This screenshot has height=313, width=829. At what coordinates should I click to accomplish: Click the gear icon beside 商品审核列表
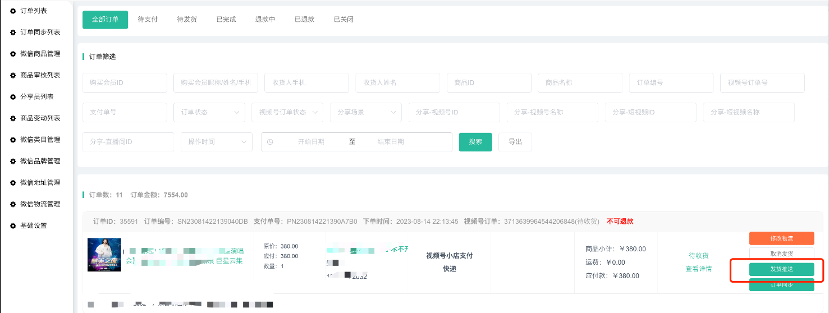pos(13,75)
